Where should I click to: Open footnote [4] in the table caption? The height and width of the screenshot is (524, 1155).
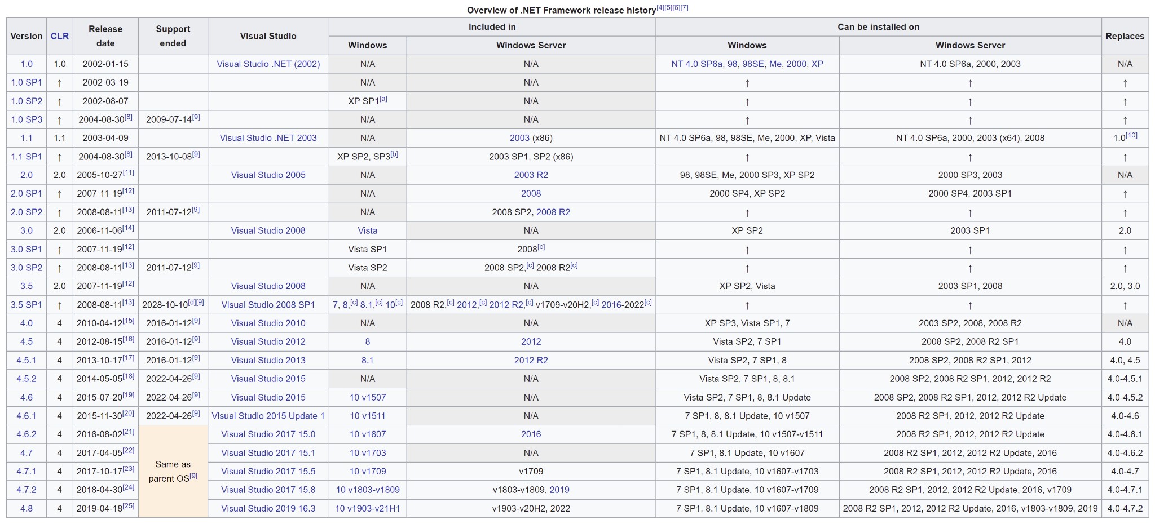click(x=660, y=8)
